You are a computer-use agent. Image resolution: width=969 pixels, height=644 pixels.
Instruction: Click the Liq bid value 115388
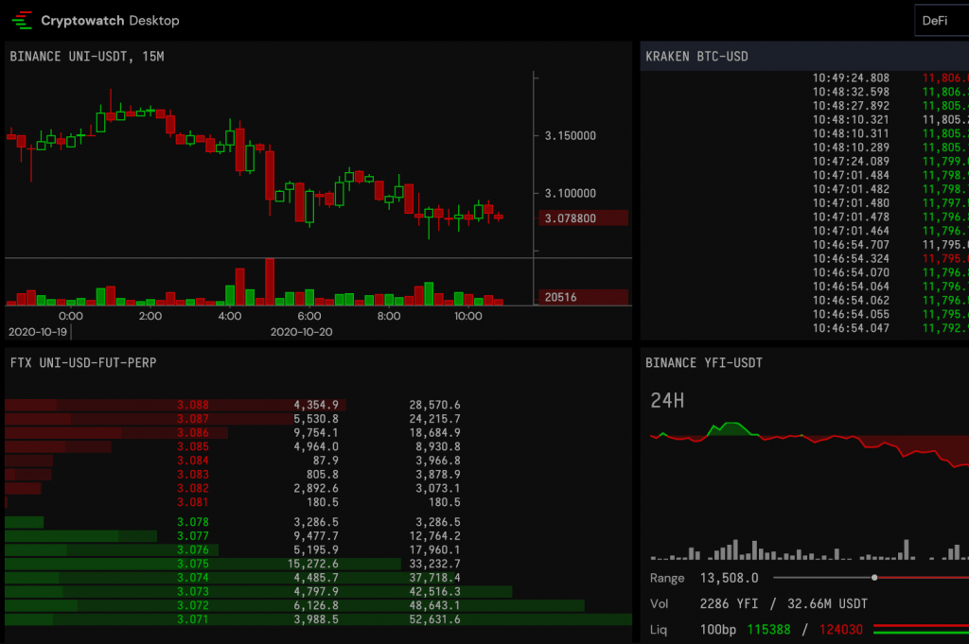coord(768,630)
